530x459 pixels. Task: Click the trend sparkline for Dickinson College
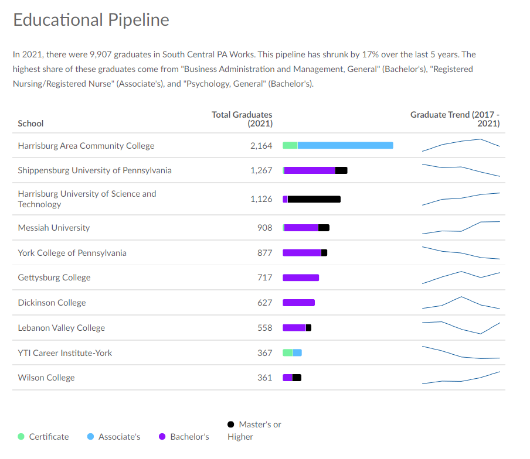(x=461, y=303)
